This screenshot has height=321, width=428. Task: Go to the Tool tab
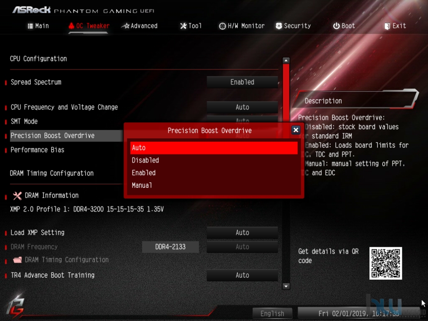(x=191, y=26)
